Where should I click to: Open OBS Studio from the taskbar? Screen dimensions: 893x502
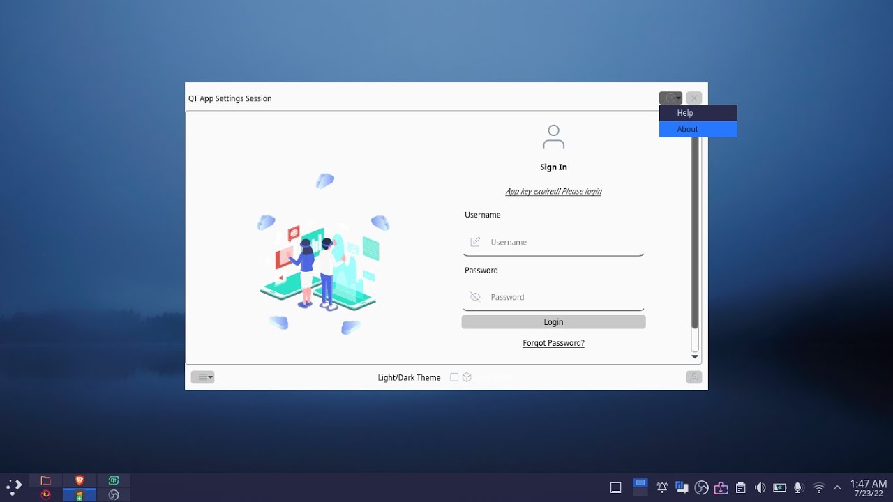click(x=114, y=495)
